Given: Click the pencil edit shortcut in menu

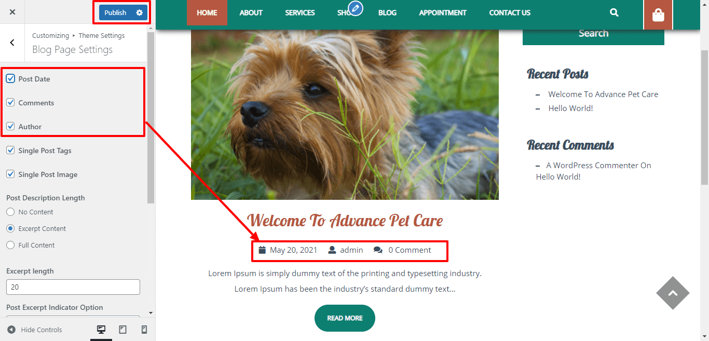Looking at the screenshot, I should coord(356,8).
